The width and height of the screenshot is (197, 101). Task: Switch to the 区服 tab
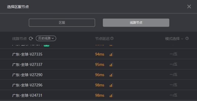coord(62,23)
